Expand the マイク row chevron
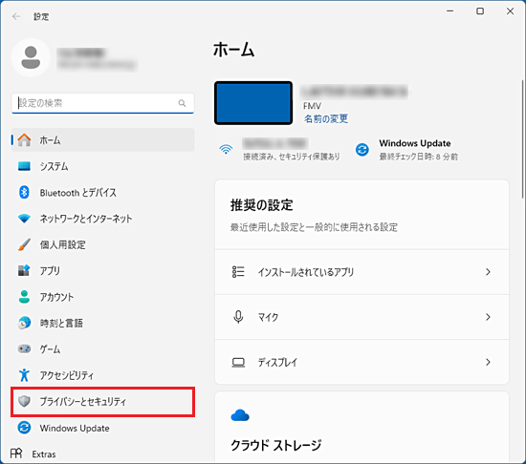 488,317
